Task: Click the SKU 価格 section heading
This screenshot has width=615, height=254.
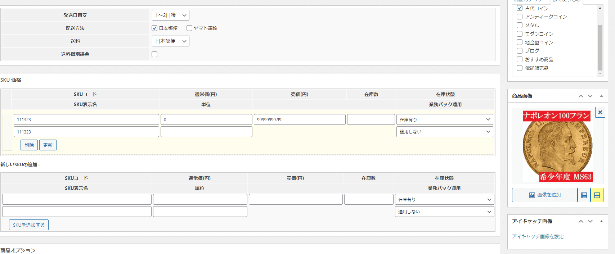Action: pyautogui.click(x=11, y=80)
